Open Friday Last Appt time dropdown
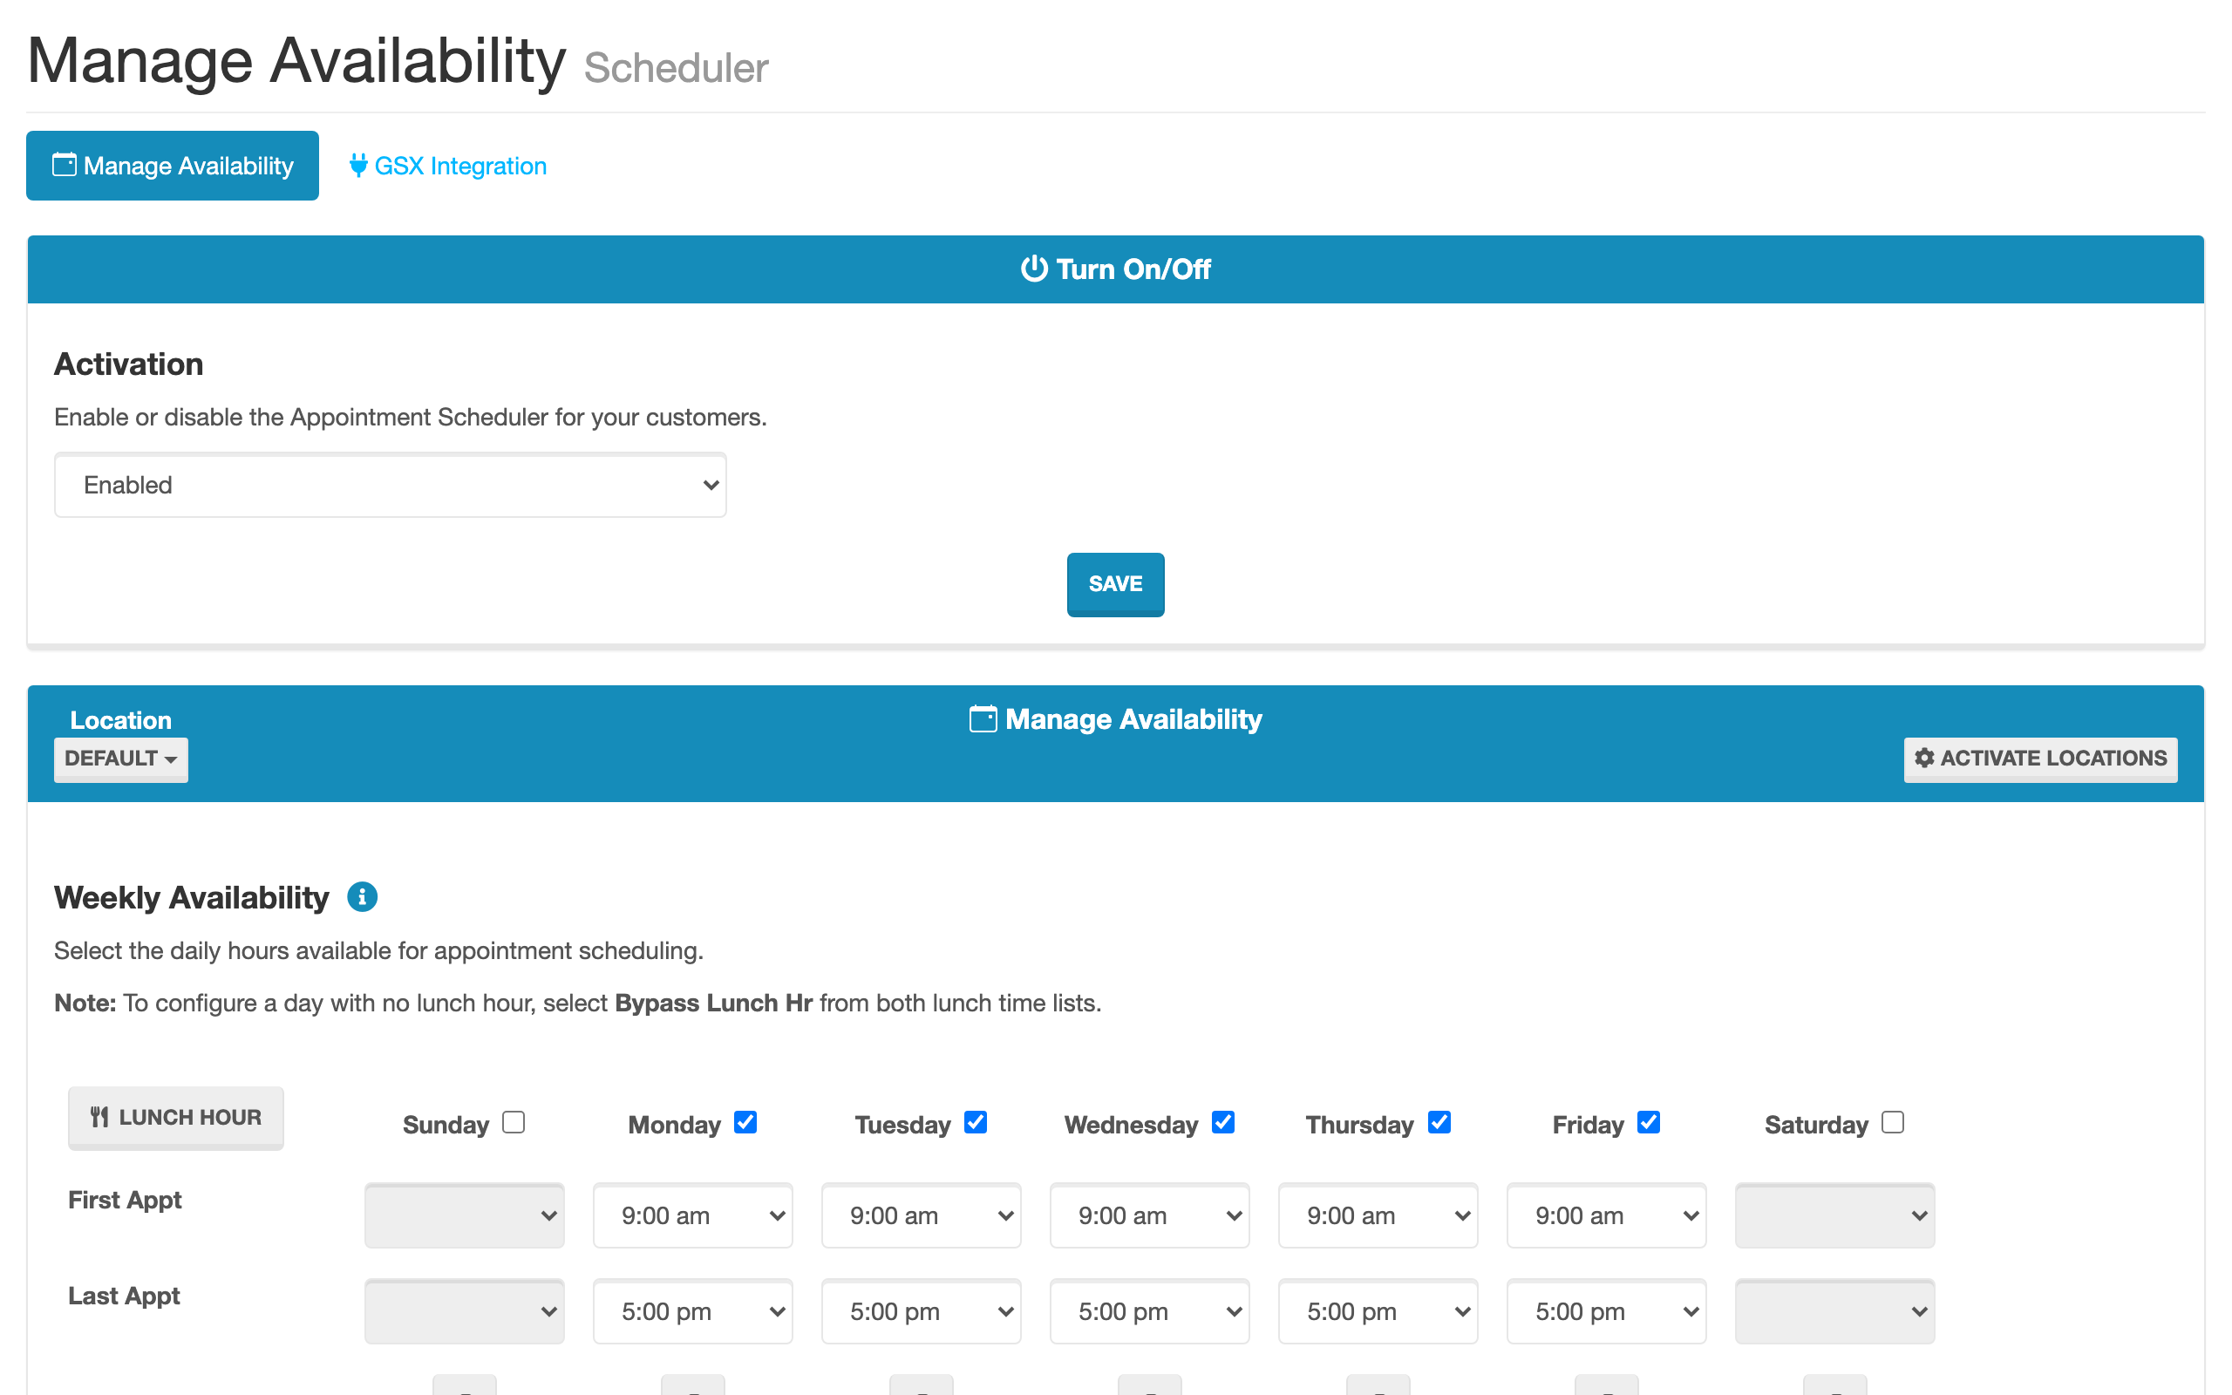Screen dimensions: 2232x1395 point(1607,1311)
